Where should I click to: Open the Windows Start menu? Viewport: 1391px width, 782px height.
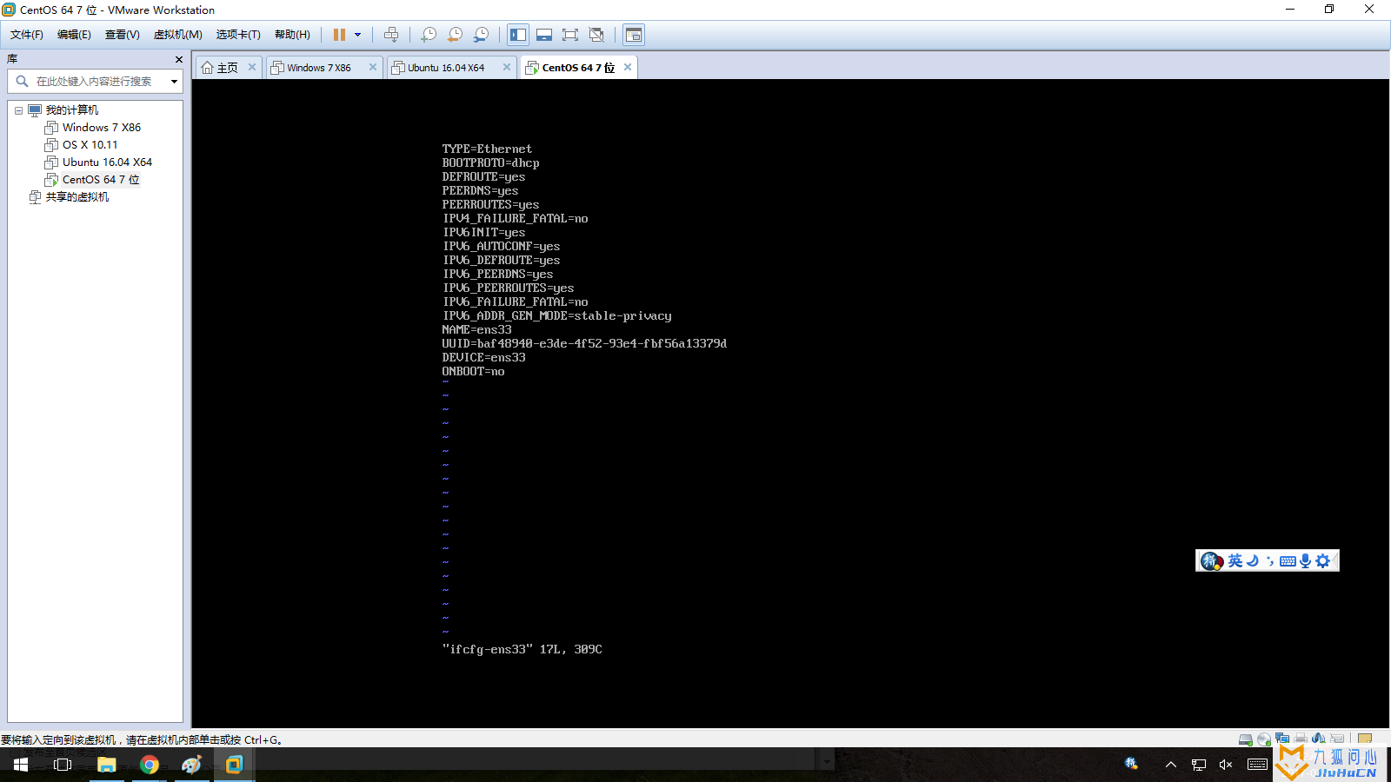(x=21, y=765)
